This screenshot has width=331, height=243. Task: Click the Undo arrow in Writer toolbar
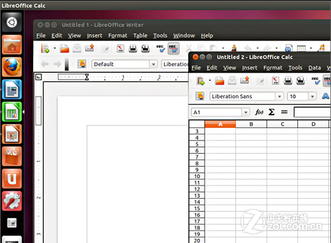point(248,48)
